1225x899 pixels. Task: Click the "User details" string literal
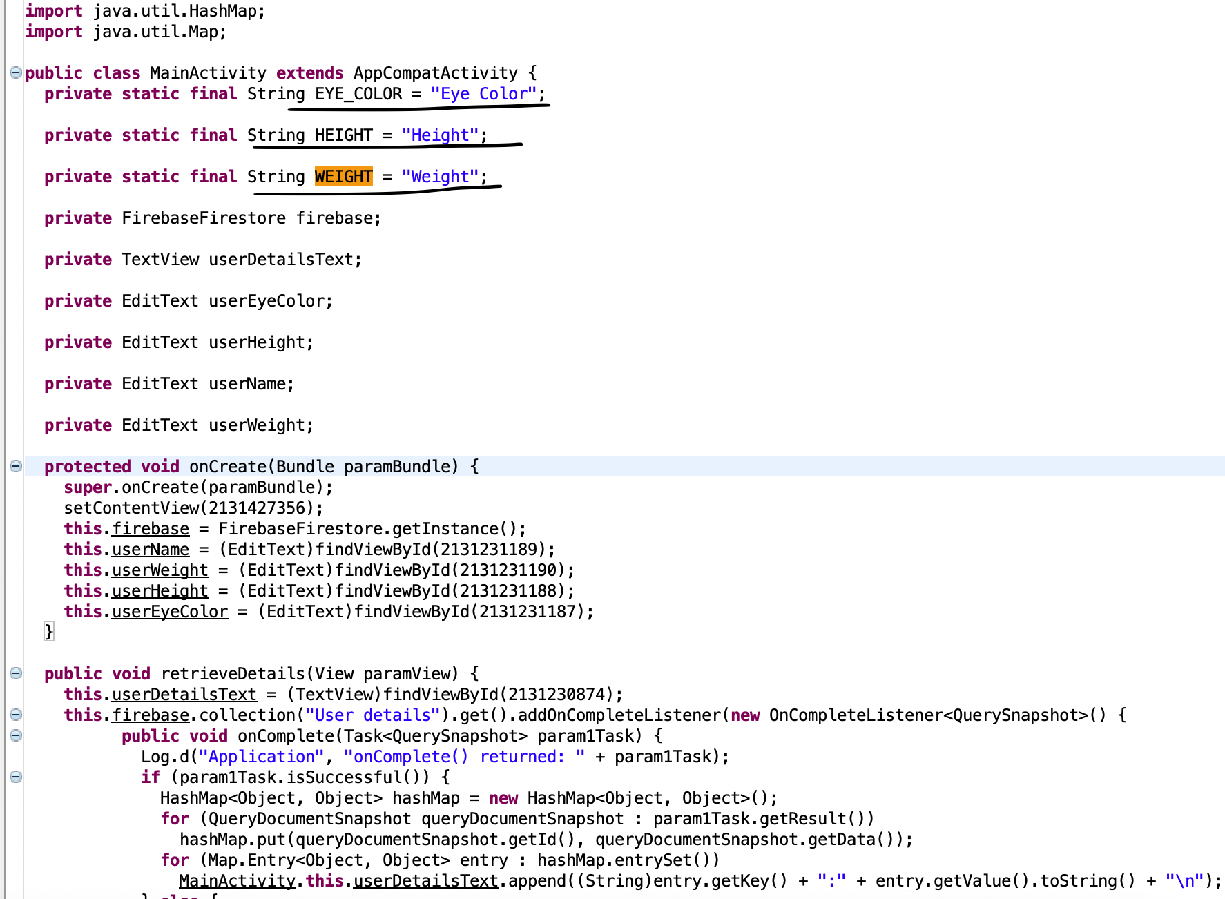(372, 715)
